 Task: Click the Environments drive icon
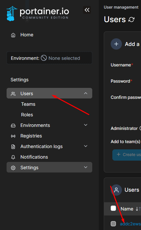pos(13,126)
